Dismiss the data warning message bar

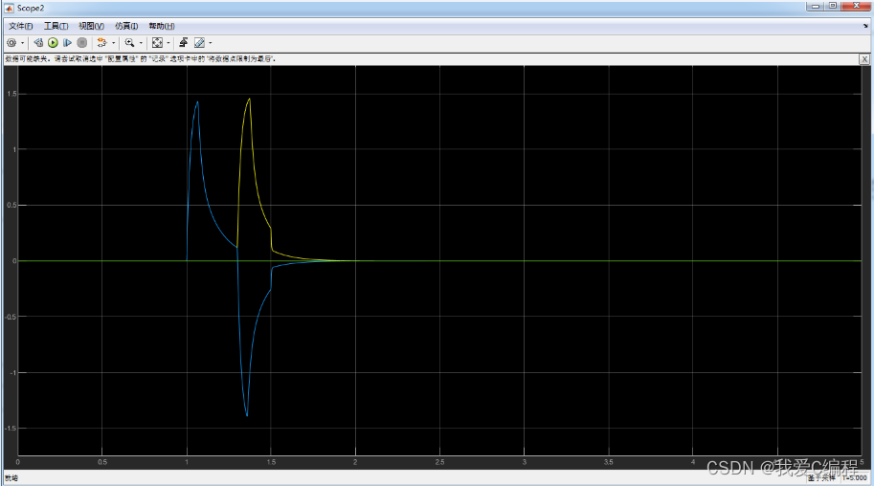click(x=864, y=59)
